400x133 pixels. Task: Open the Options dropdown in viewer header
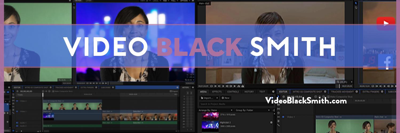(185, 1)
